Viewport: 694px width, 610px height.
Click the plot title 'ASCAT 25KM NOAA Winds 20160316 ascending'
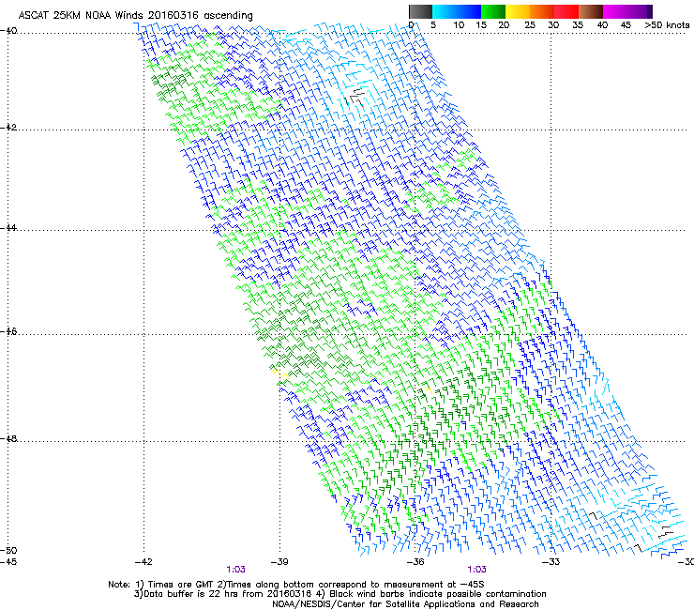point(135,15)
